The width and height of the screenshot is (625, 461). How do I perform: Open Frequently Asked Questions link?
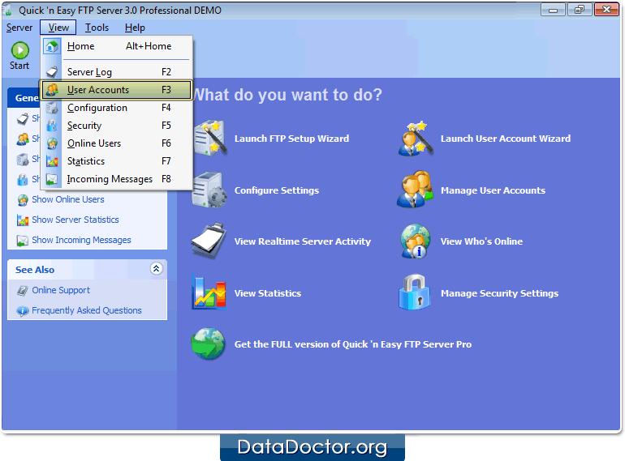pyautogui.click(x=87, y=310)
